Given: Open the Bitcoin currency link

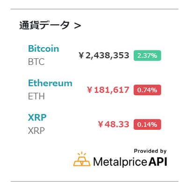Looking at the screenshot, I should point(43,49).
